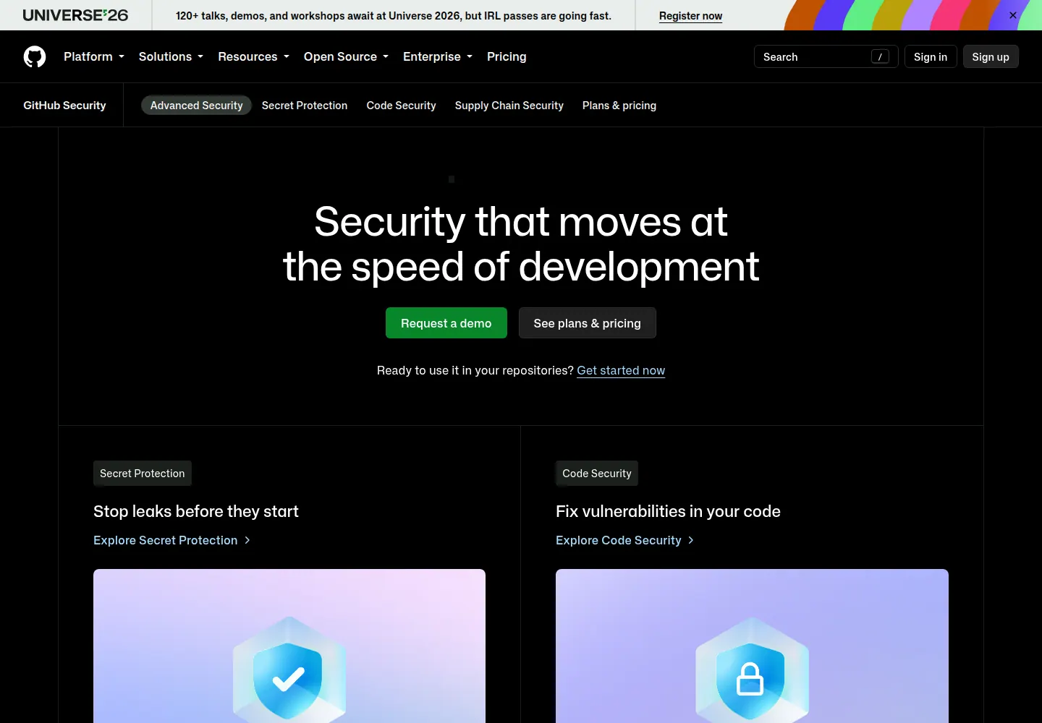Open the GitHub logo homepage link
Viewport: 1042px width, 723px height.
35,56
